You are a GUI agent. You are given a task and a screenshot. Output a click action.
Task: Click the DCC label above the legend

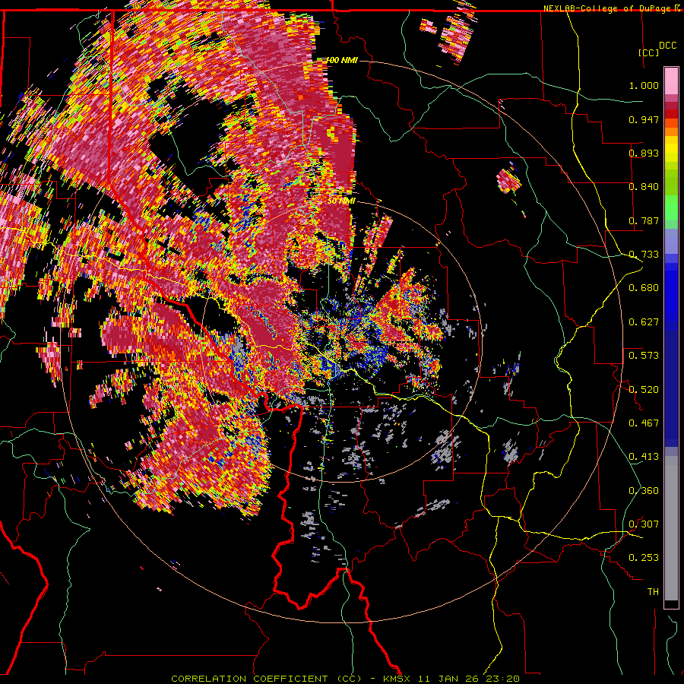[x=667, y=46]
